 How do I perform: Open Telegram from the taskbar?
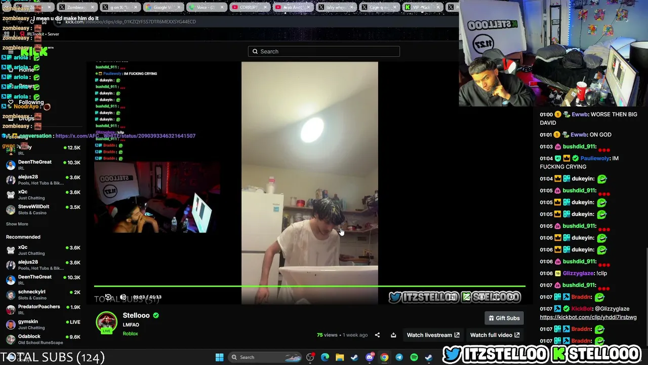coord(399,357)
